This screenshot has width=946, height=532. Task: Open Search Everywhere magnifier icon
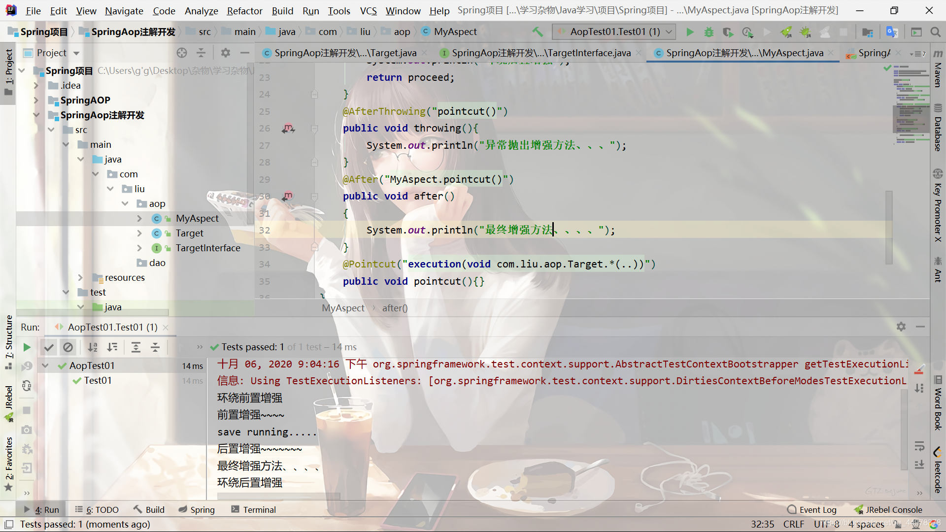point(935,32)
